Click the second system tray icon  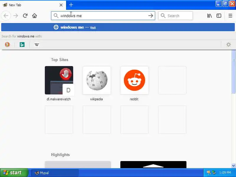click(x=214, y=173)
